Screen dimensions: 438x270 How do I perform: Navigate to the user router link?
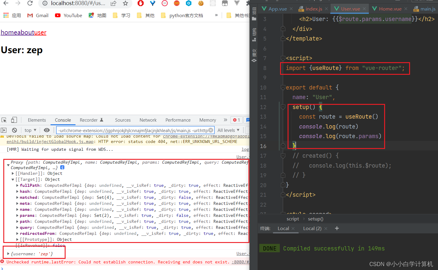coord(40,32)
